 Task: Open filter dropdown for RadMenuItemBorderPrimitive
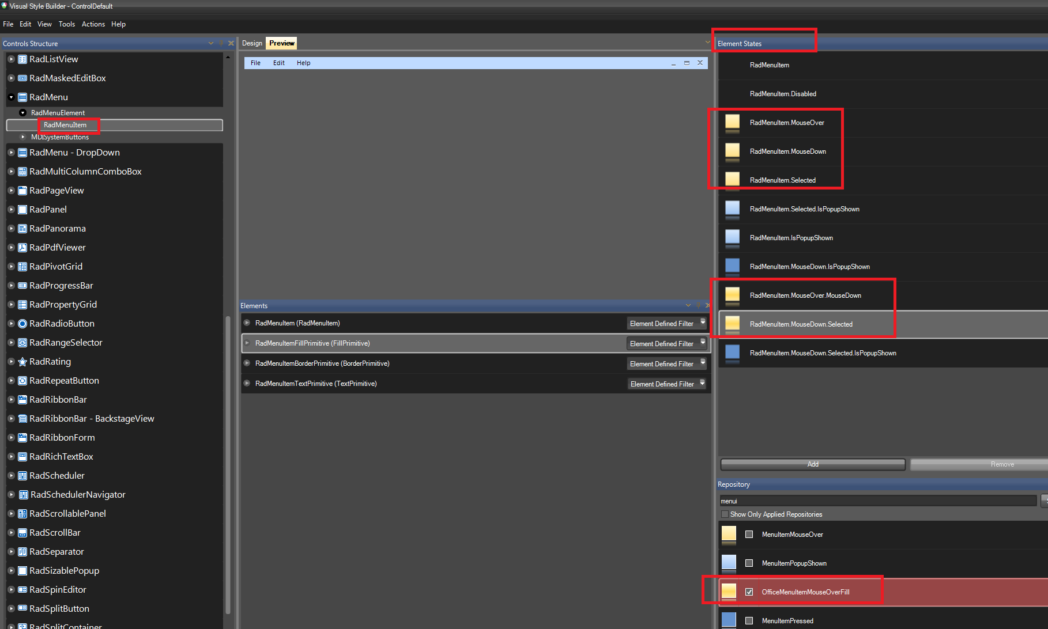(x=703, y=363)
